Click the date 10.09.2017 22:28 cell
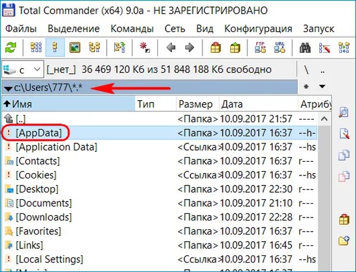 256,217
